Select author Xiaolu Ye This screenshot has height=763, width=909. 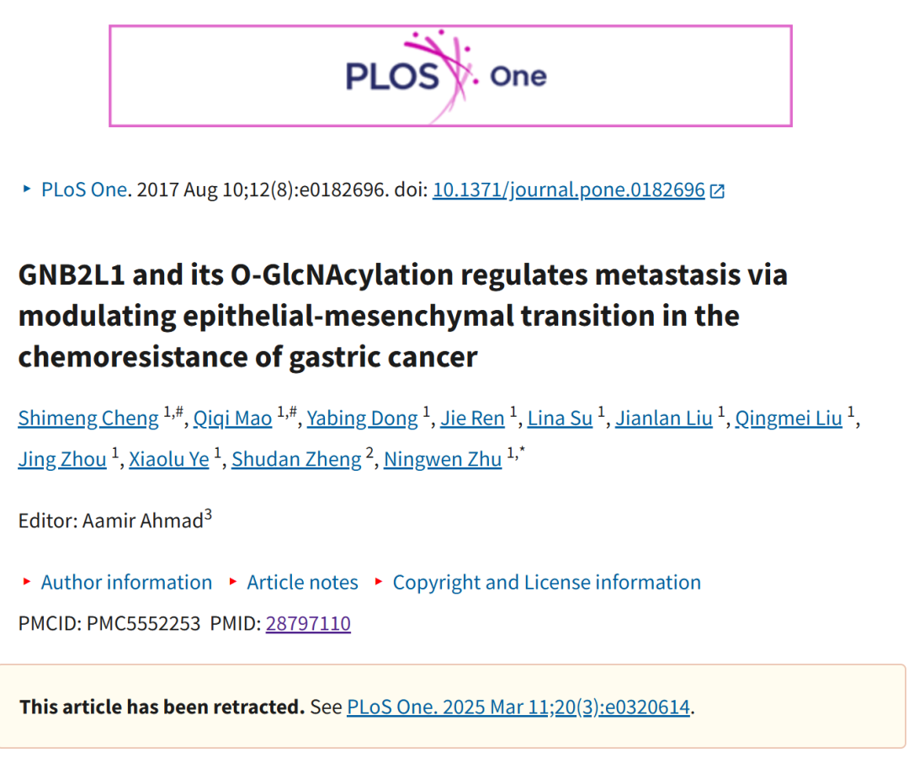click(168, 459)
